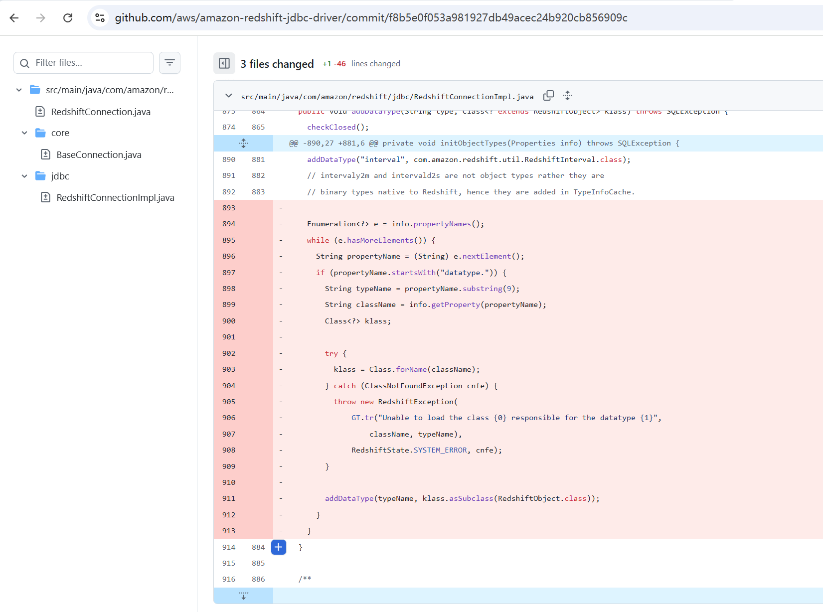Image resolution: width=823 pixels, height=612 pixels.
Task: Expand diff downward at bottom
Action: click(x=243, y=596)
